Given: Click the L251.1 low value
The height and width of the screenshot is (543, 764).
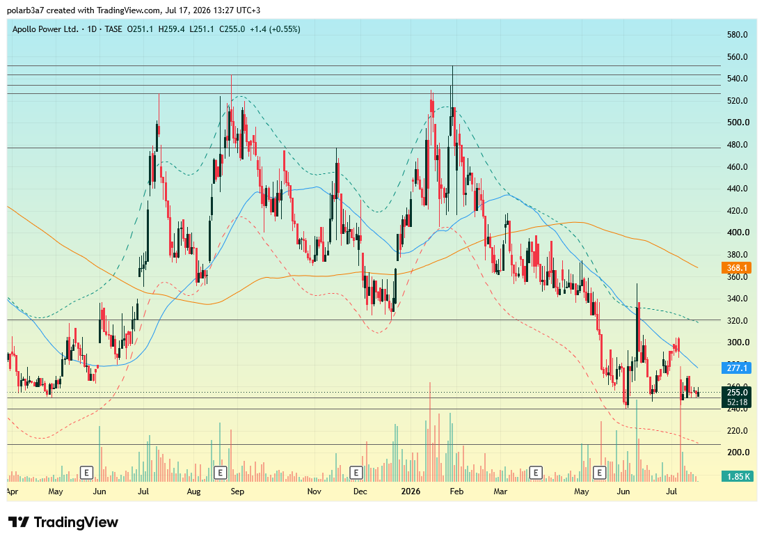Looking at the screenshot, I should click(202, 29).
